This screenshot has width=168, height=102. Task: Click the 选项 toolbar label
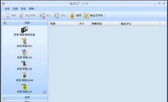79,16
